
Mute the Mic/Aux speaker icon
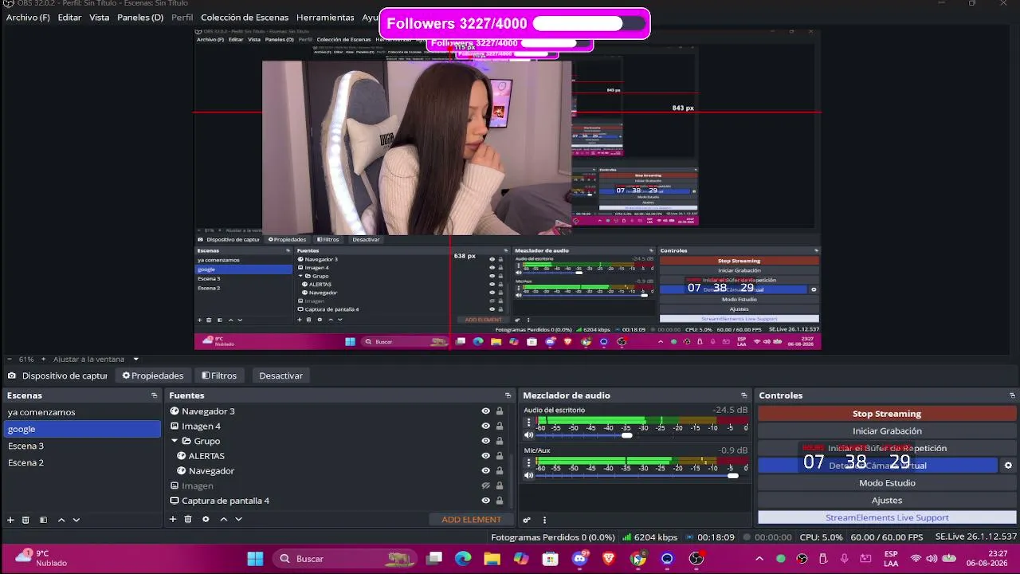pyautogui.click(x=528, y=475)
